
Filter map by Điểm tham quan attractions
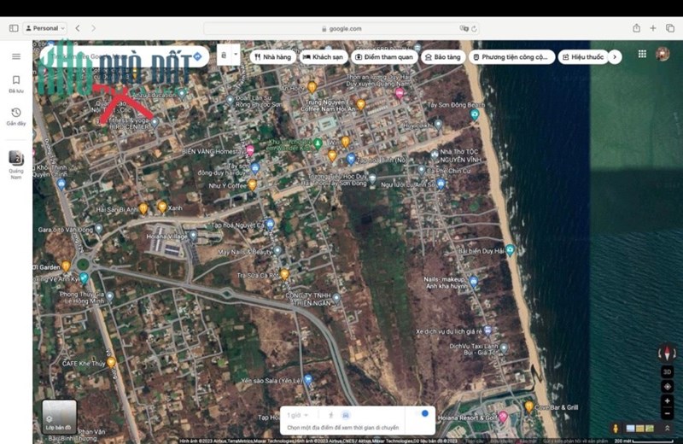384,57
